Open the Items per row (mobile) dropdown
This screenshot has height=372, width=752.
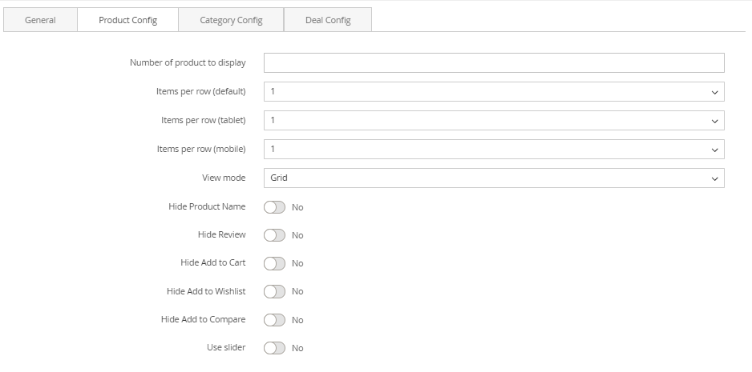pos(493,150)
